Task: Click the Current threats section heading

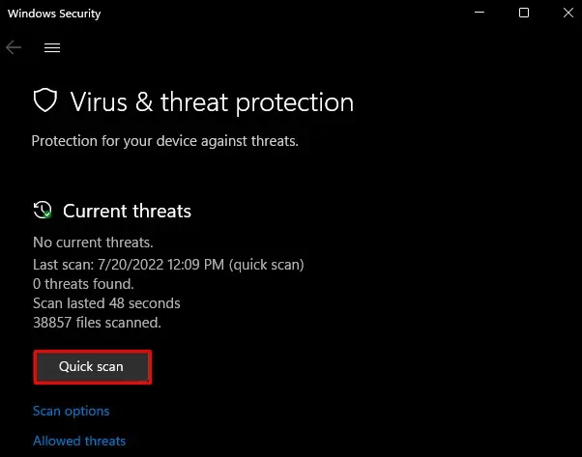Action: [127, 211]
